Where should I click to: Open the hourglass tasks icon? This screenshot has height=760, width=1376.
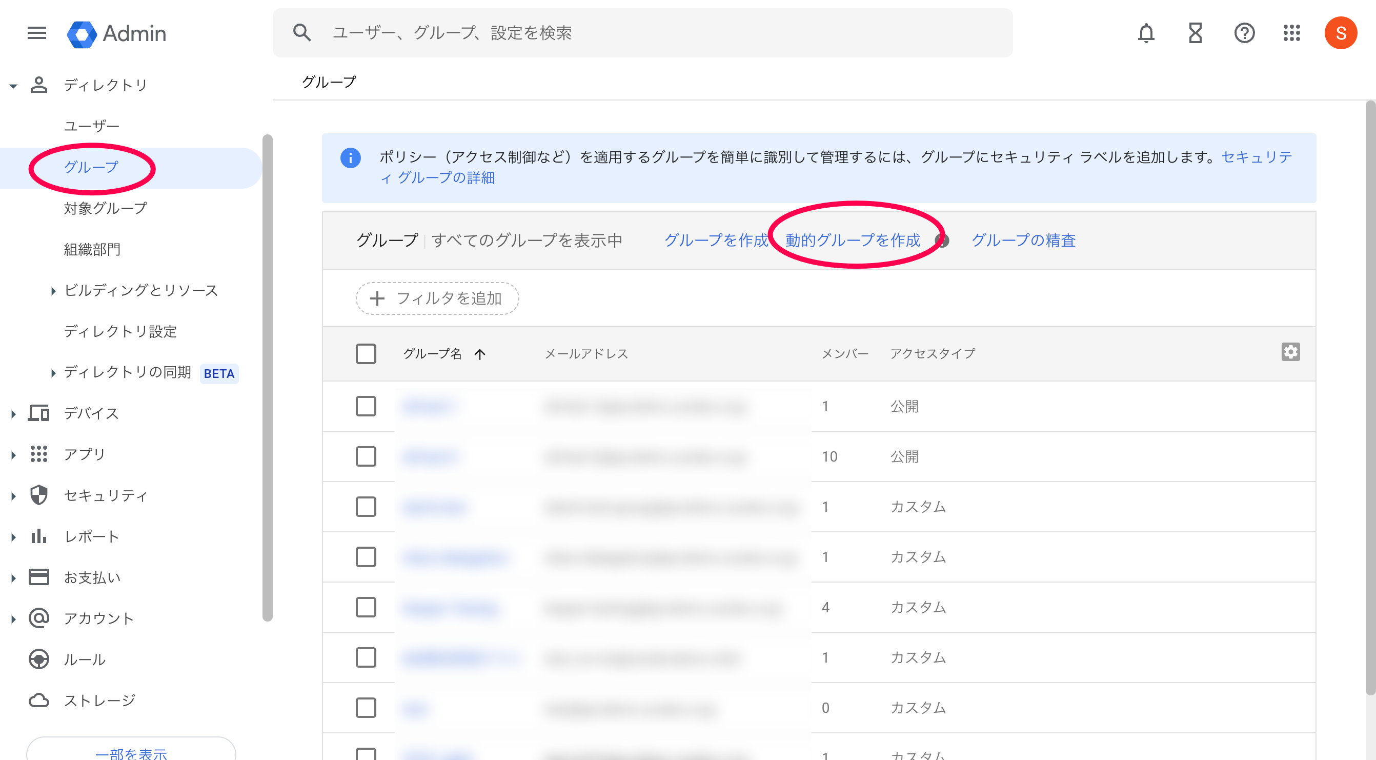coord(1195,33)
